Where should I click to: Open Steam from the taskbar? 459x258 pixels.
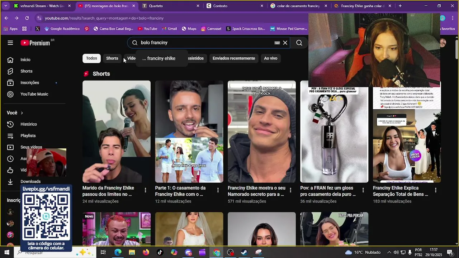[244, 252]
